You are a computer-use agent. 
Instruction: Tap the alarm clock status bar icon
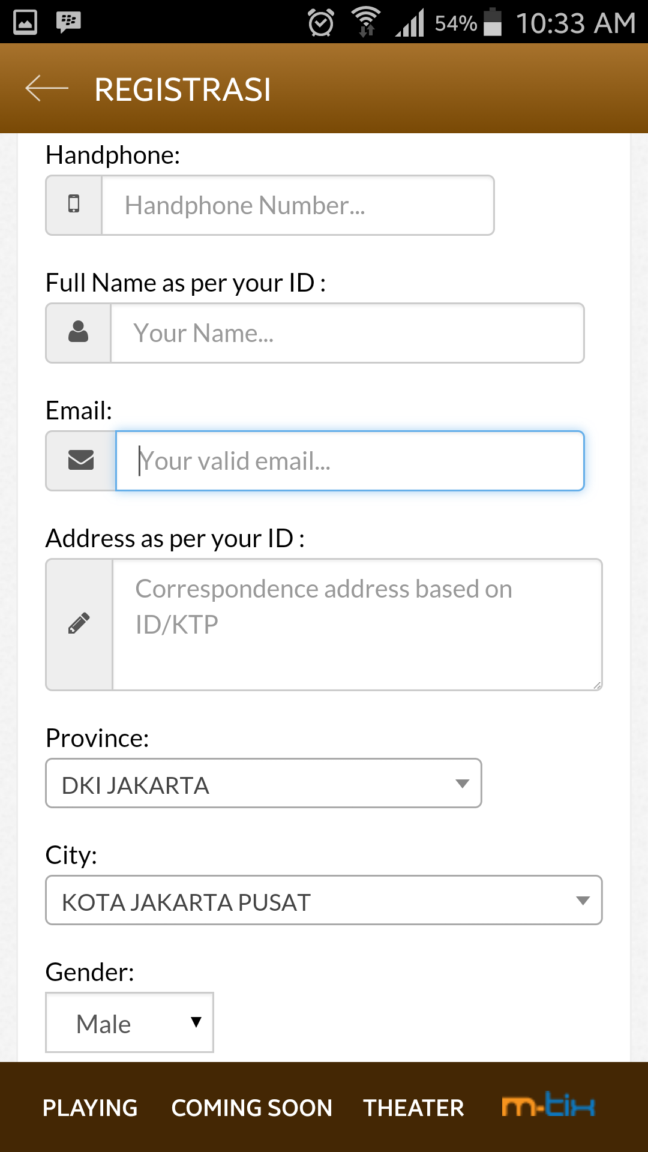click(x=321, y=23)
